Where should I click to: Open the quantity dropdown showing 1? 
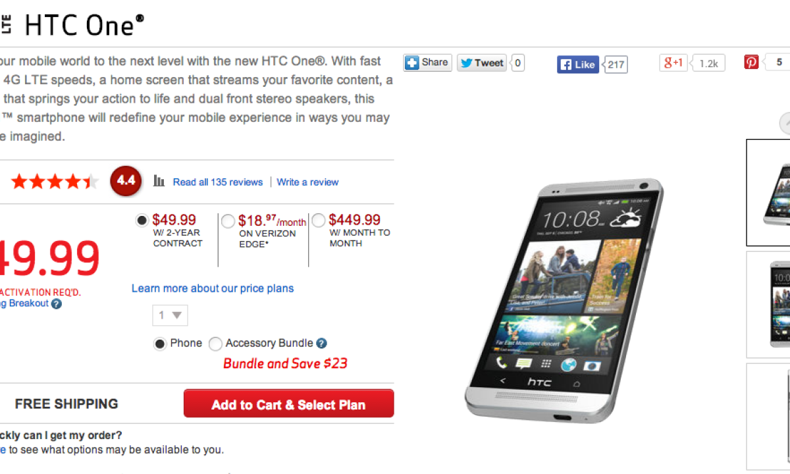pos(171,315)
